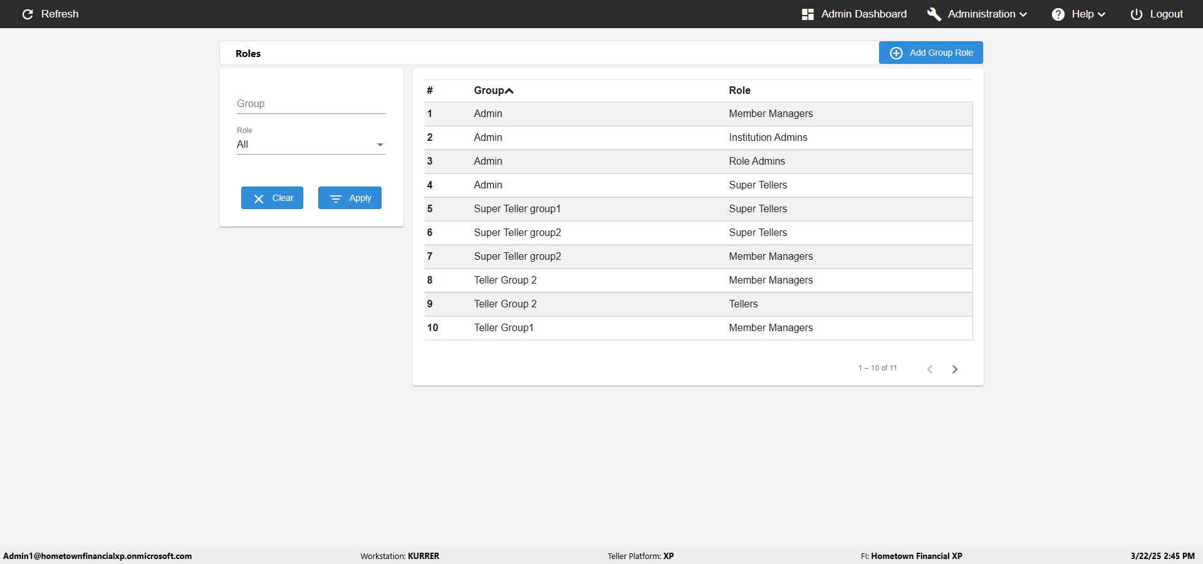
Task: Click the plus icon on Add Group Role
Action: pyautogui.click(x=897, y=53)
